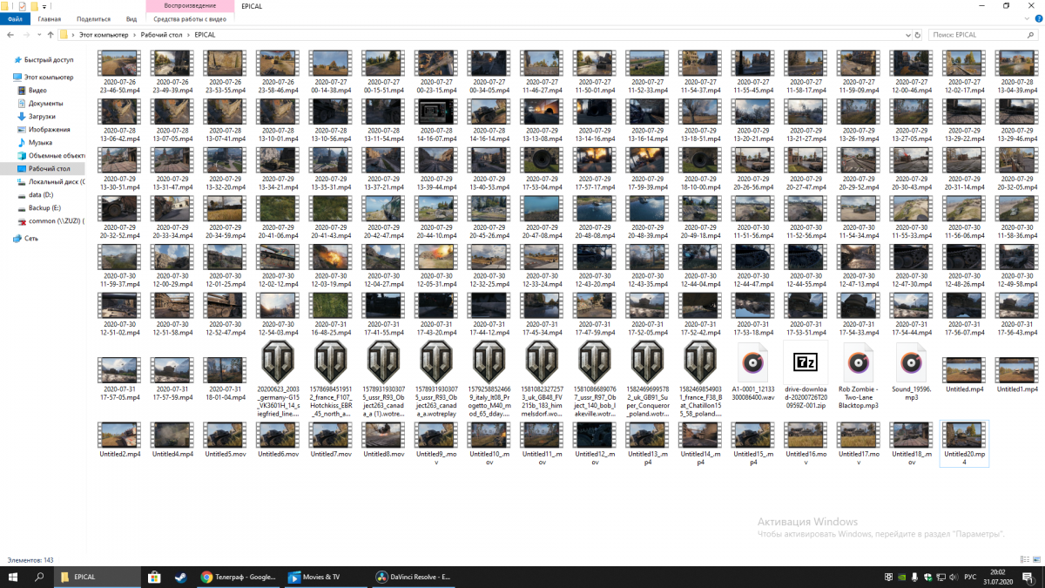Open the recent locations dropdown arrow
Screen dimensions: 1045x588
click(x=38, y=35)
